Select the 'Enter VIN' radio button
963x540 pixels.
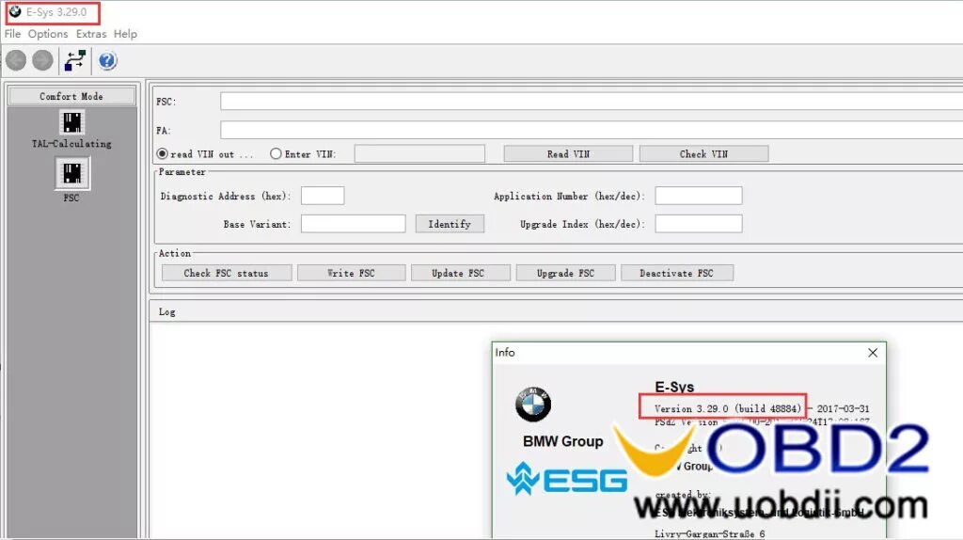point(276,153)
